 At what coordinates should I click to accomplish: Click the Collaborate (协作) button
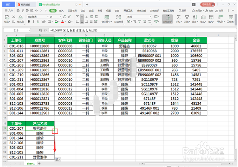click(209, 10)
